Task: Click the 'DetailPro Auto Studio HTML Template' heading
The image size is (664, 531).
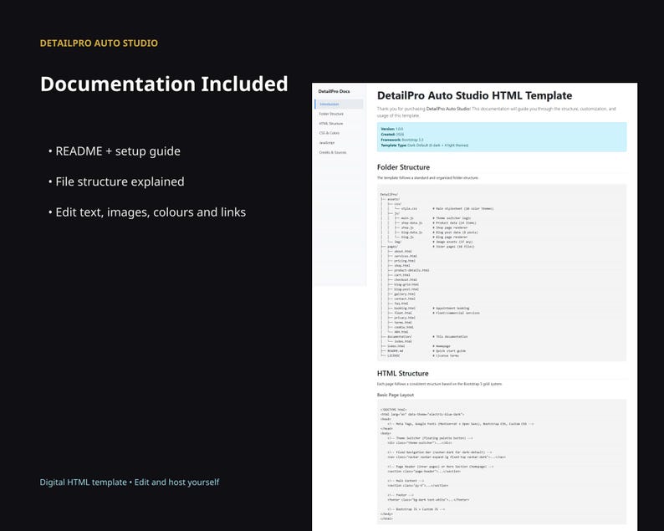Action: click(474, 95)
